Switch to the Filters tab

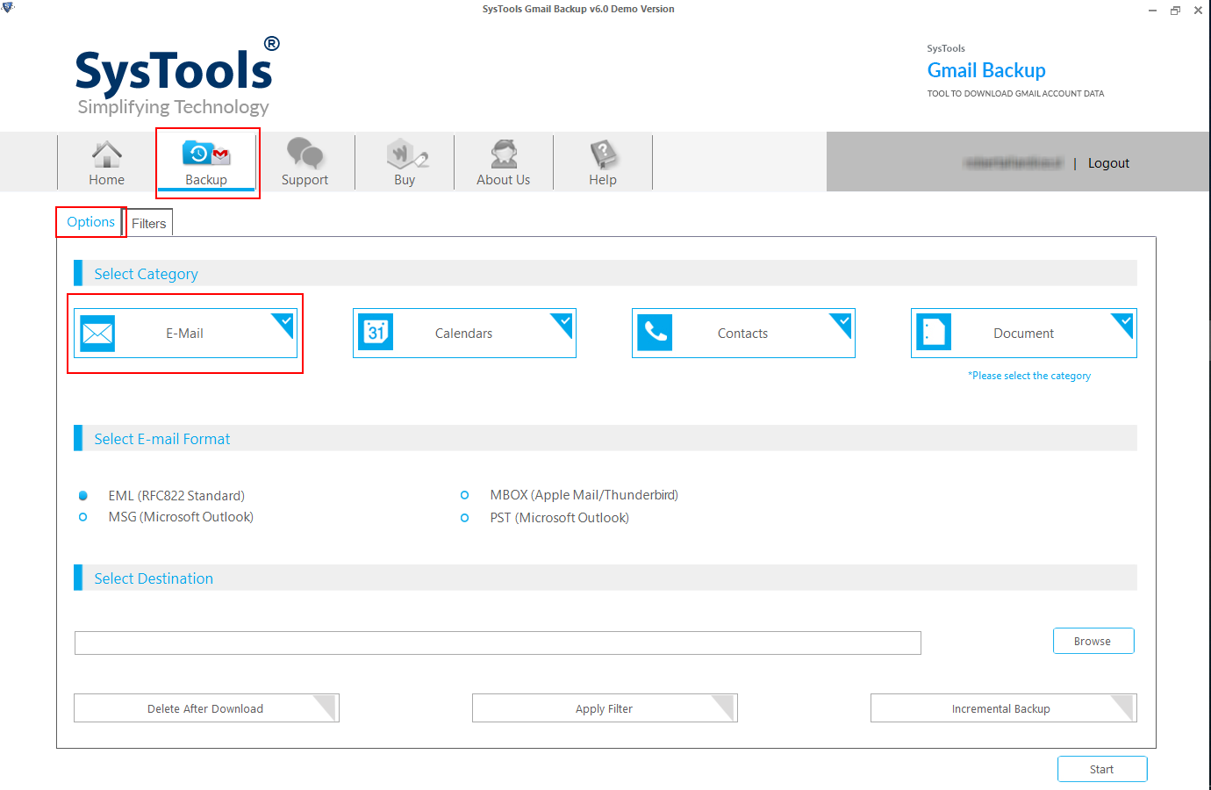(x=149, y=224)
